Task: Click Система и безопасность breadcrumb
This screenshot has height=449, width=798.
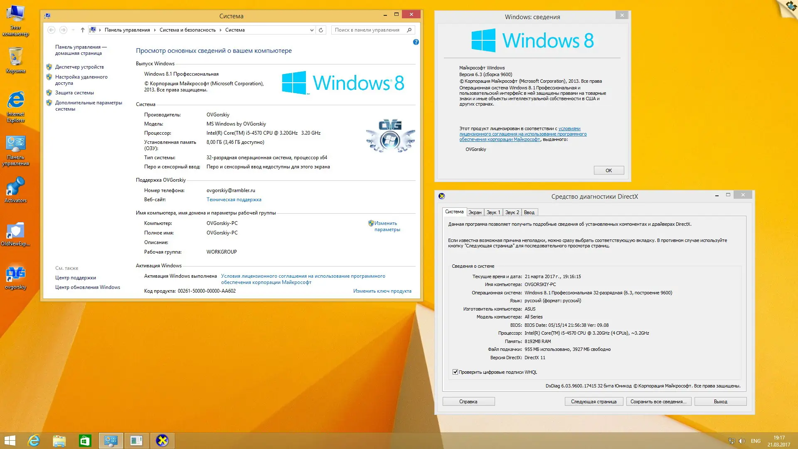Action: pyautogui.click(x=187, y=30)
